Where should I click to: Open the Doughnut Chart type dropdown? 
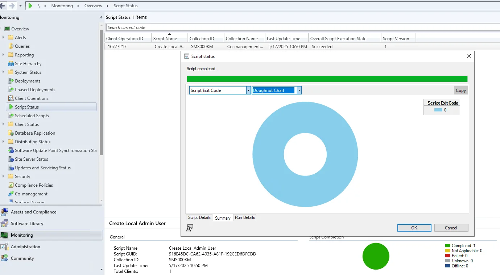(299, 90)
